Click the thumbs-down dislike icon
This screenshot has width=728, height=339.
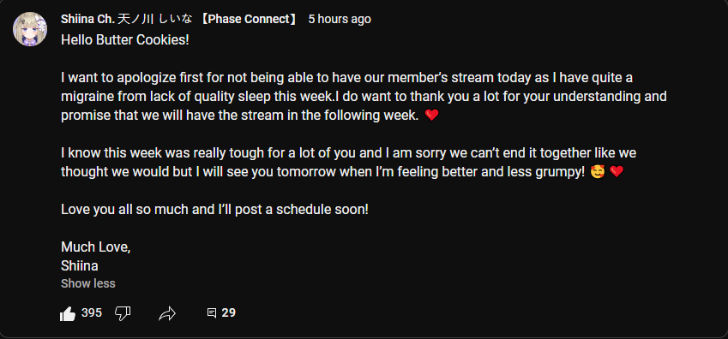tap(123, 313)
